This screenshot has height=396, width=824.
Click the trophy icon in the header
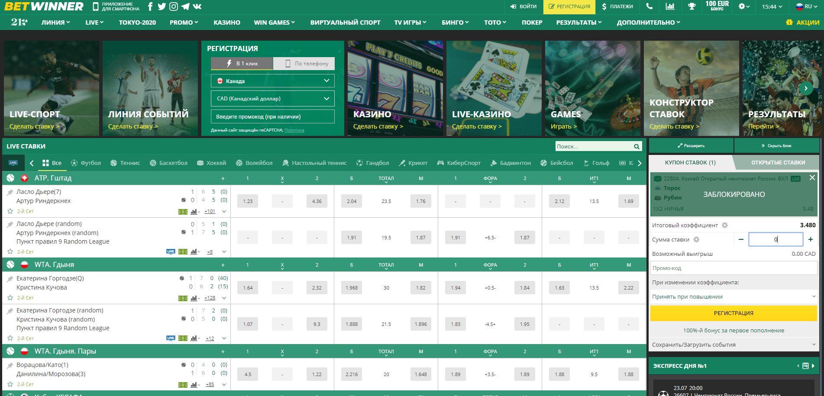(692, 6)
